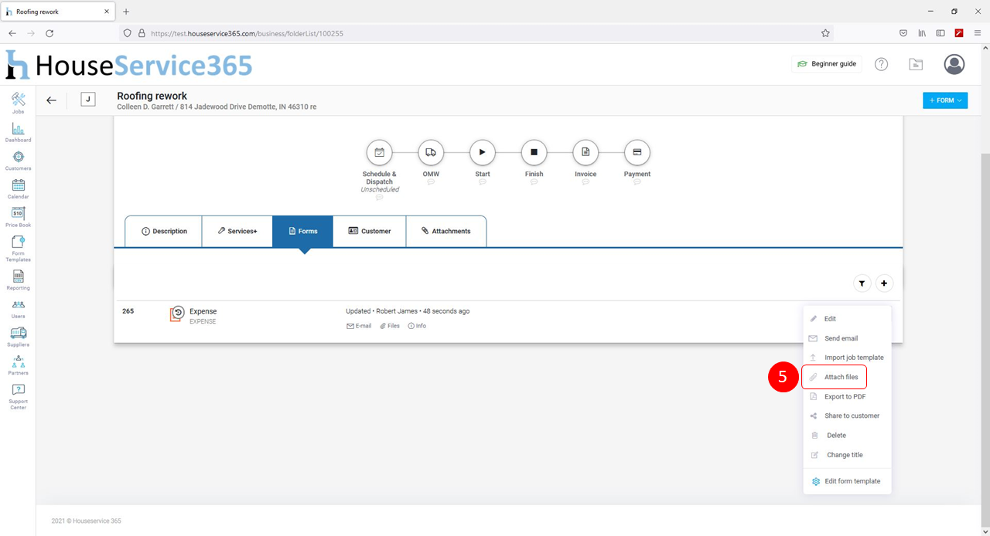The width and height of the screenshot is (990, 536).
Task: Go to Calendar in sidebar
Action: click(x=18, y=185)
